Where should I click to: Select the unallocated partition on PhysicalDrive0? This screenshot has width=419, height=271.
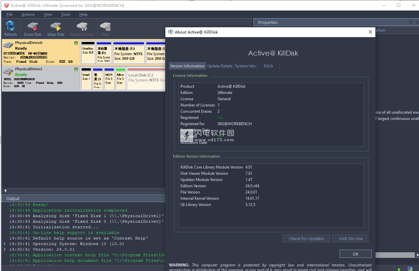[88, 52]
